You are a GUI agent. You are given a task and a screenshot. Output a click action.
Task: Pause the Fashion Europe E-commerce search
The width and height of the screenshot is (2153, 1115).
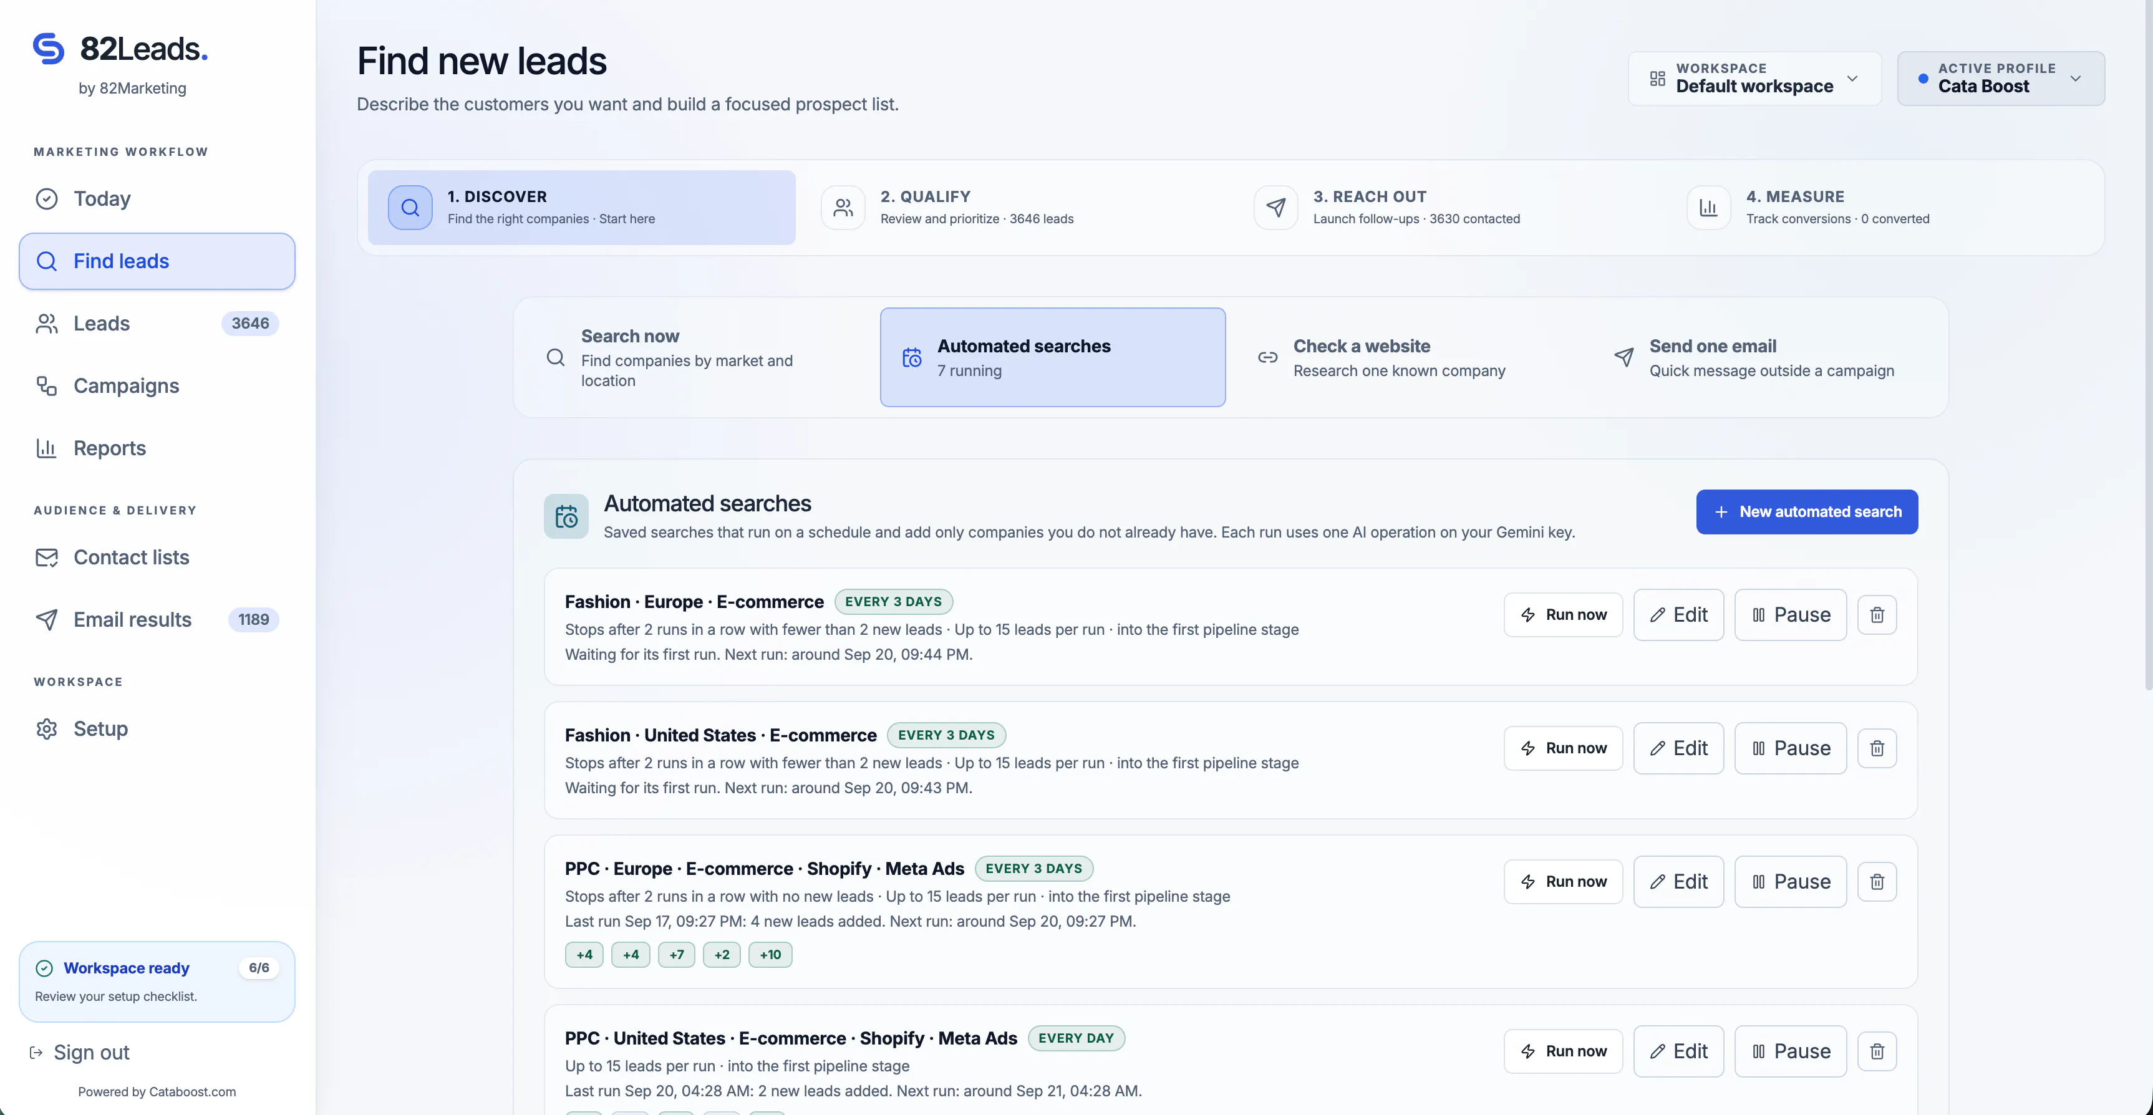click(1790, 615)
